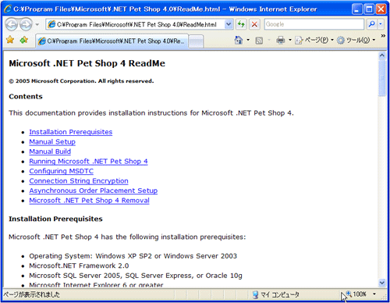
Task: Click the address bar with ReadMe.html path
Action: pyautogui.click(x=135, y=24)
